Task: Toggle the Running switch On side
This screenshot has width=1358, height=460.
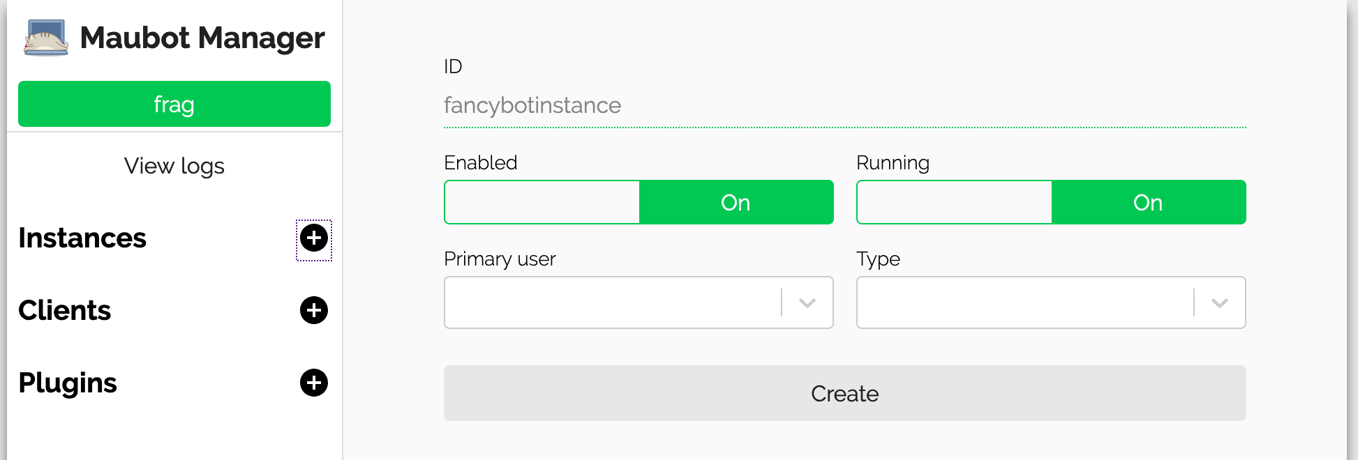Action: click(x=1149, y=202)
